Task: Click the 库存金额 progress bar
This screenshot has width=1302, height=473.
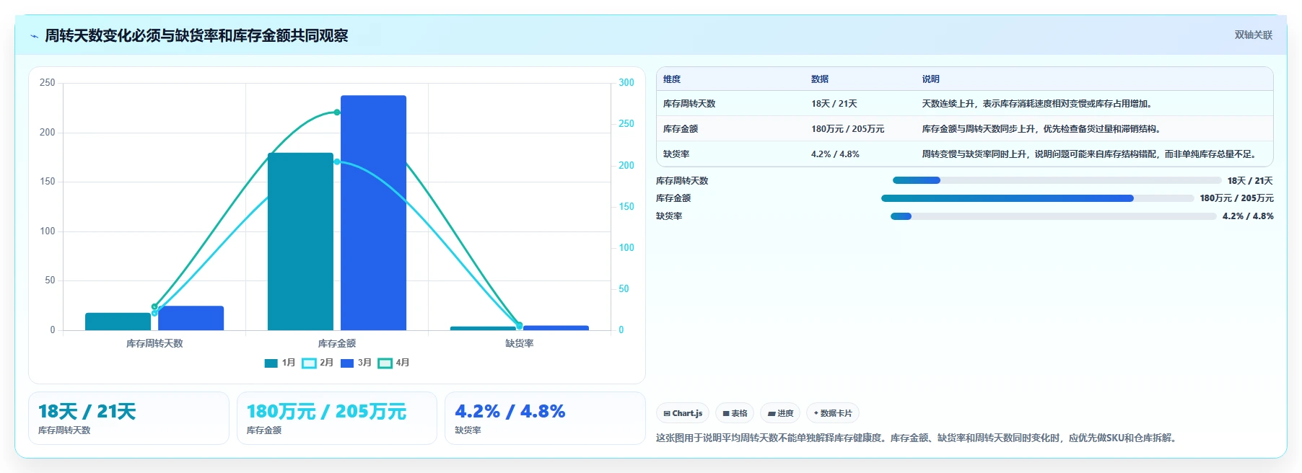Action: click(x=1037, y=198)
